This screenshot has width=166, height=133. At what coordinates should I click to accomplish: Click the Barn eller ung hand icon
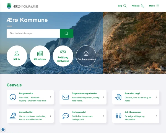tap(118, 97)
